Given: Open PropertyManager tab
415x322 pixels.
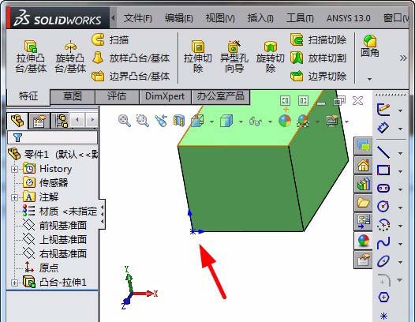Looking at the screenshot, I should click(39, 121).
